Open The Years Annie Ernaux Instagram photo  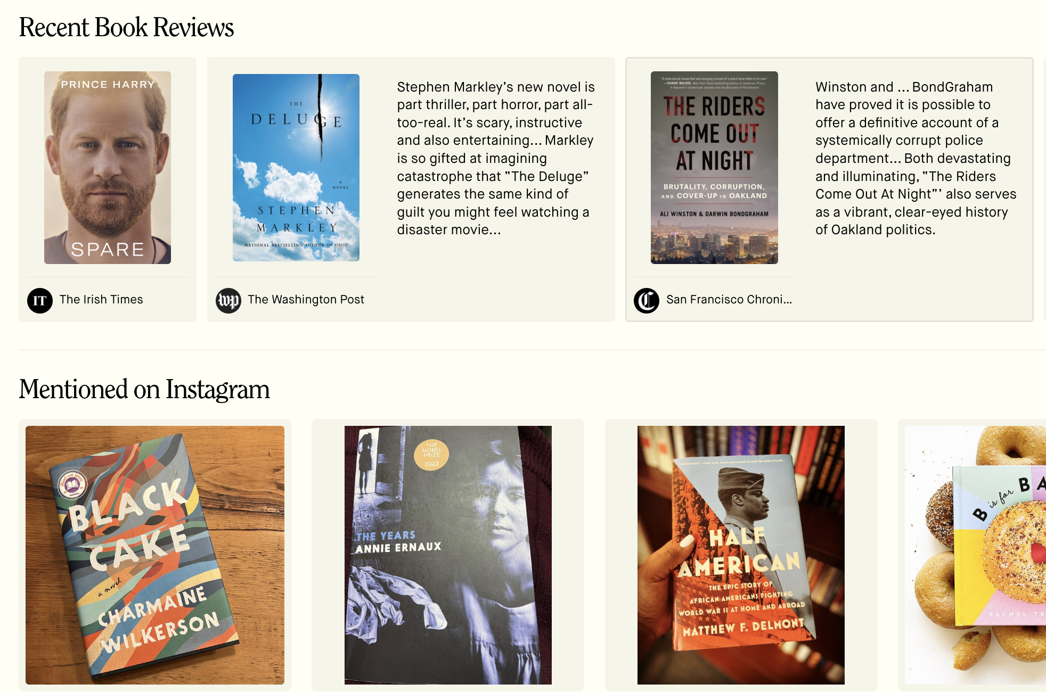(448, 555)
